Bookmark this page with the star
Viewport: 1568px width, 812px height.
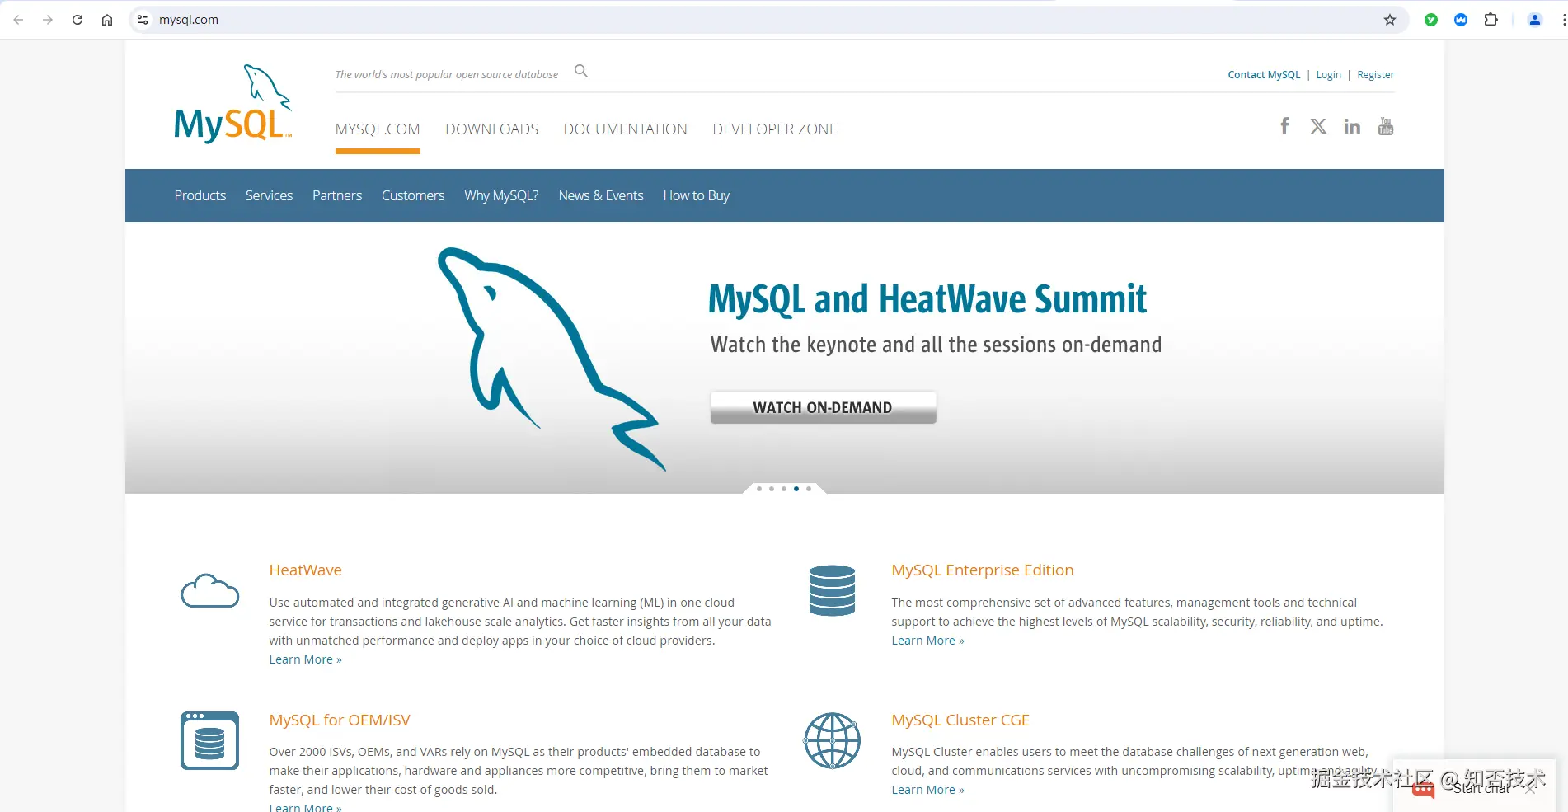[1390, 20]
